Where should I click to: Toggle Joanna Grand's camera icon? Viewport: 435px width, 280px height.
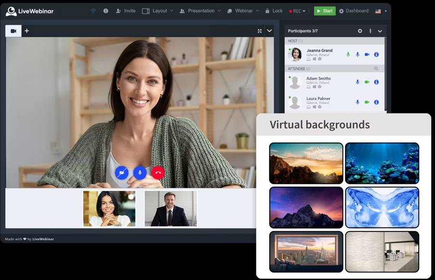click(x=367, y=54)
